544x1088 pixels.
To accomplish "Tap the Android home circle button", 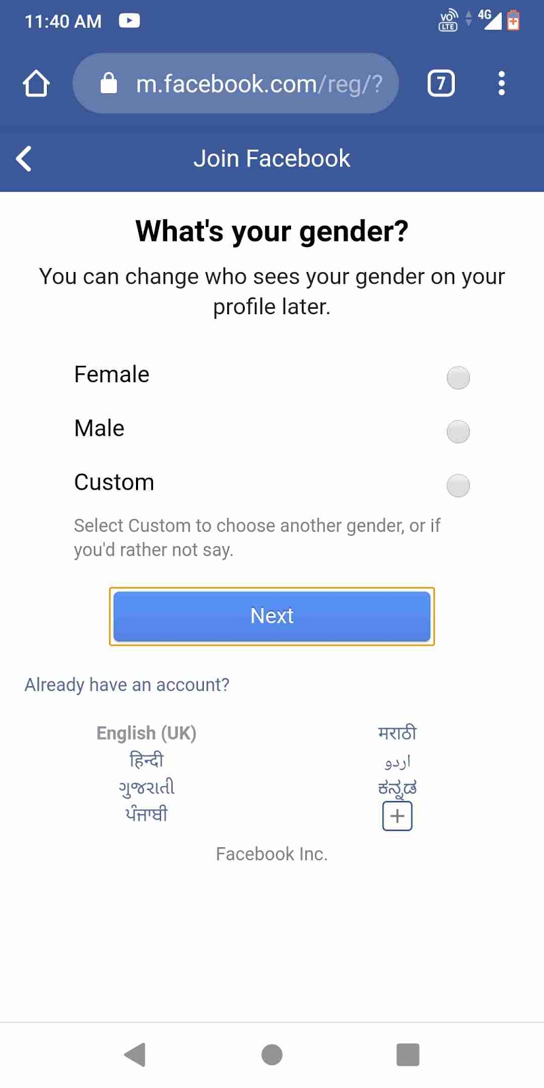I will click(272, 1055).
